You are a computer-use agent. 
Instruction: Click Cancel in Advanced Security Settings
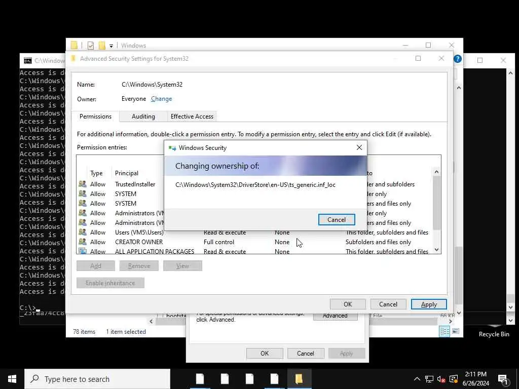pyautogui.click(x=388, y=304)
